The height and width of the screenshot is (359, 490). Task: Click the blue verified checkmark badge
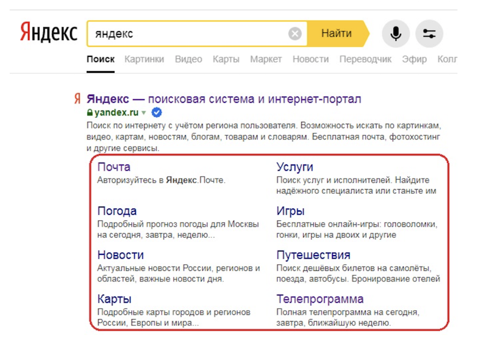point(157,113)
